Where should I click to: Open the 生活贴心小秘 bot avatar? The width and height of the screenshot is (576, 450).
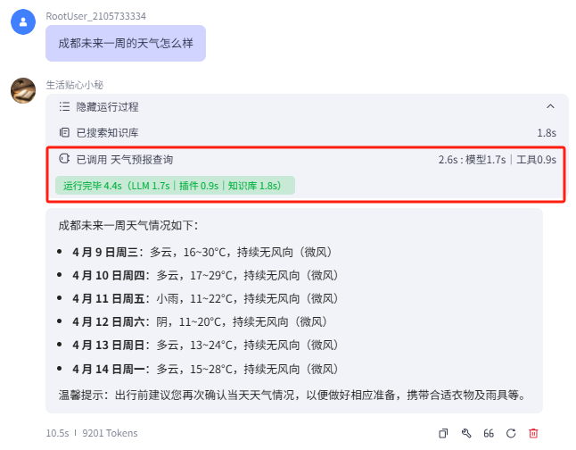pos(23,90)
